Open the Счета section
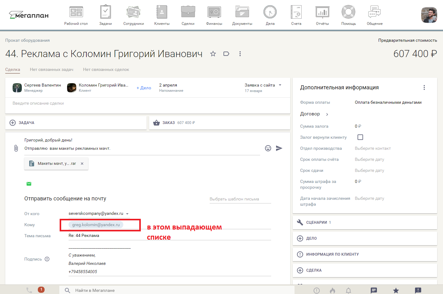The width and height of the screenshot is (443, 294). [x=296, y=15]
